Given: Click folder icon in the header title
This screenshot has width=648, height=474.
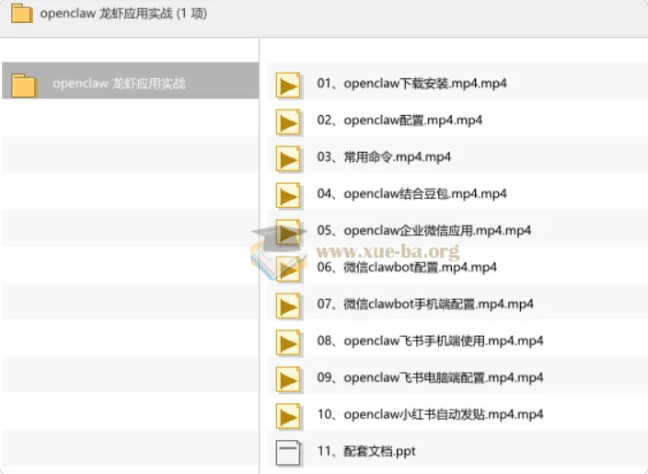Looking at the screenshot, I should pyautogui.click(x=22, y=13).
